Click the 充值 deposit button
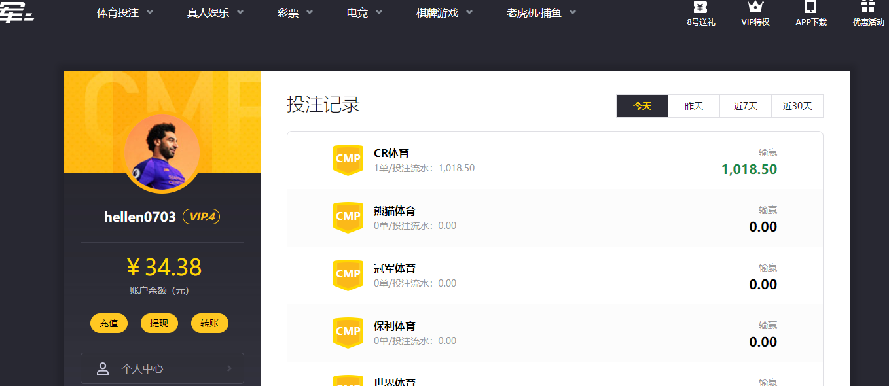This screenshot has height=386, width=889. click(x=109, y=323)
